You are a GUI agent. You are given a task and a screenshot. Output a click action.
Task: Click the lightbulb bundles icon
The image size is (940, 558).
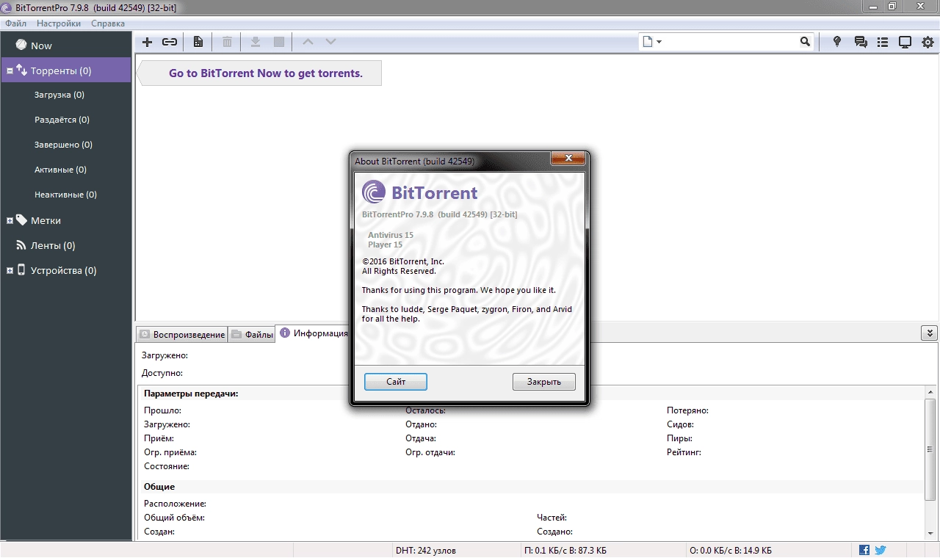click(836, 42)
